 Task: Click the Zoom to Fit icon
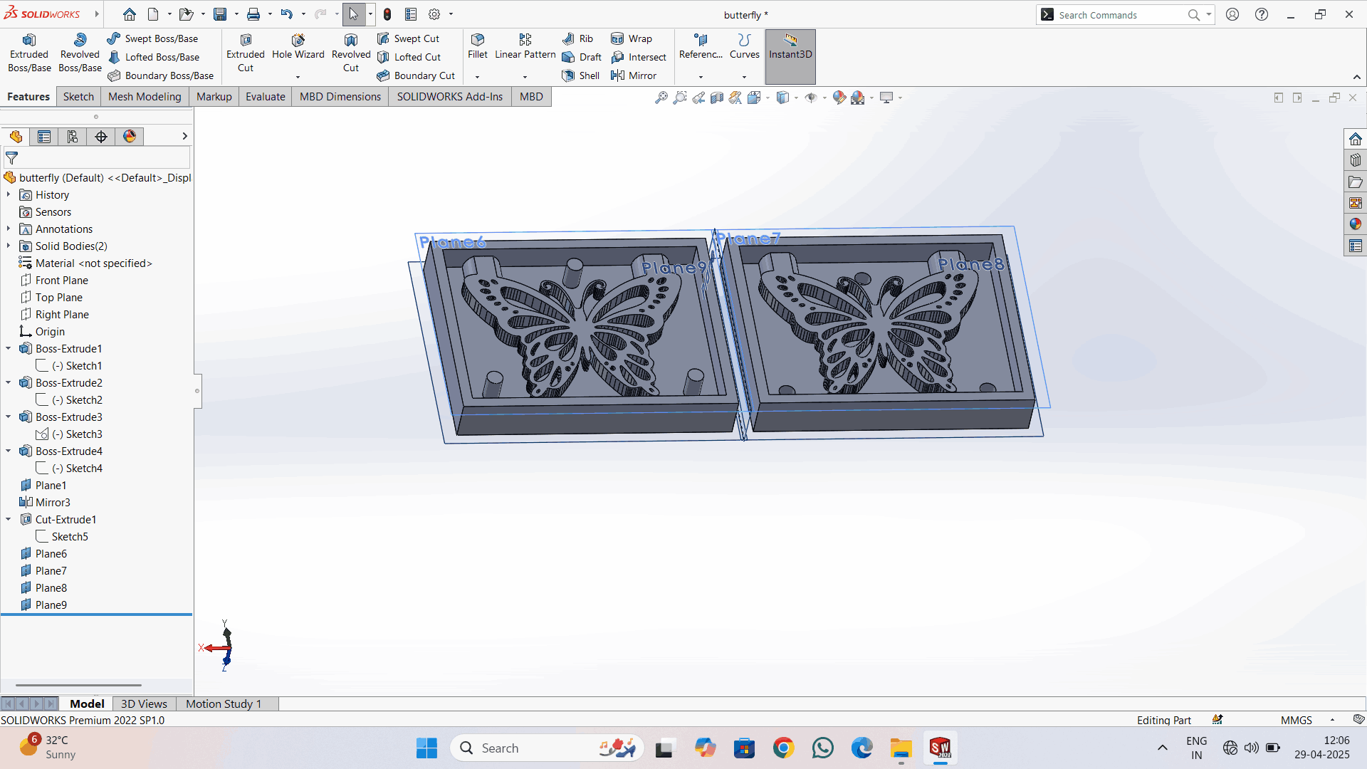(661, 98)
